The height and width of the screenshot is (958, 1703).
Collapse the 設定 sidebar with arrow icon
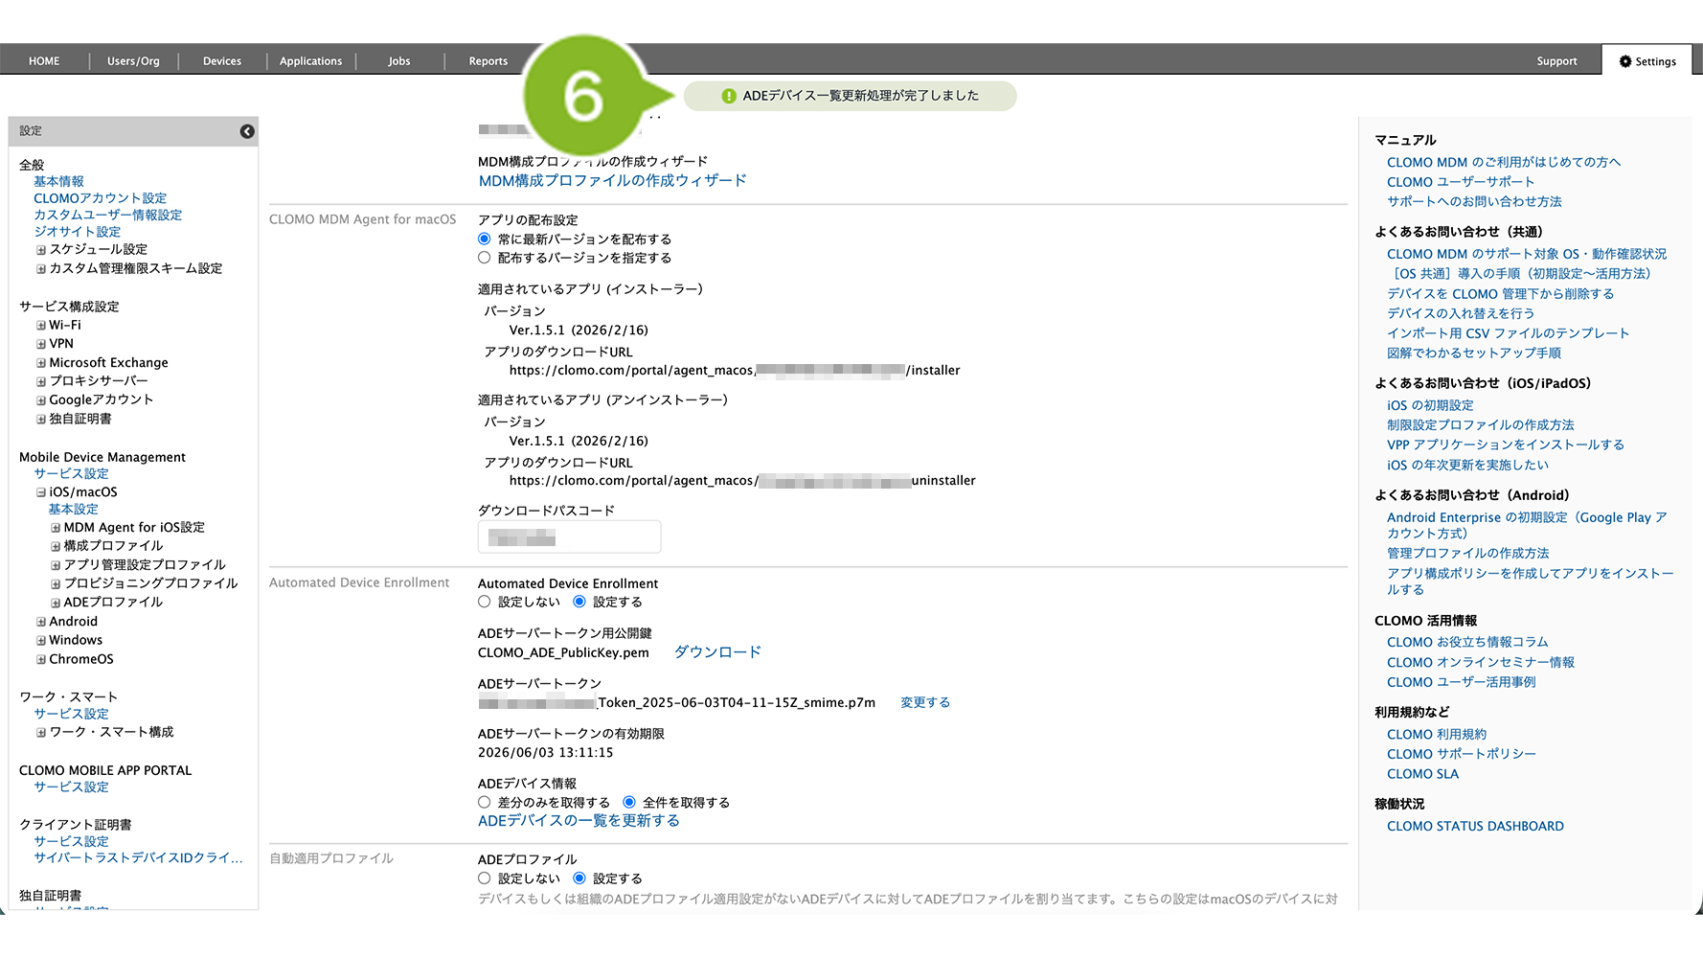[x=247, y=131]
